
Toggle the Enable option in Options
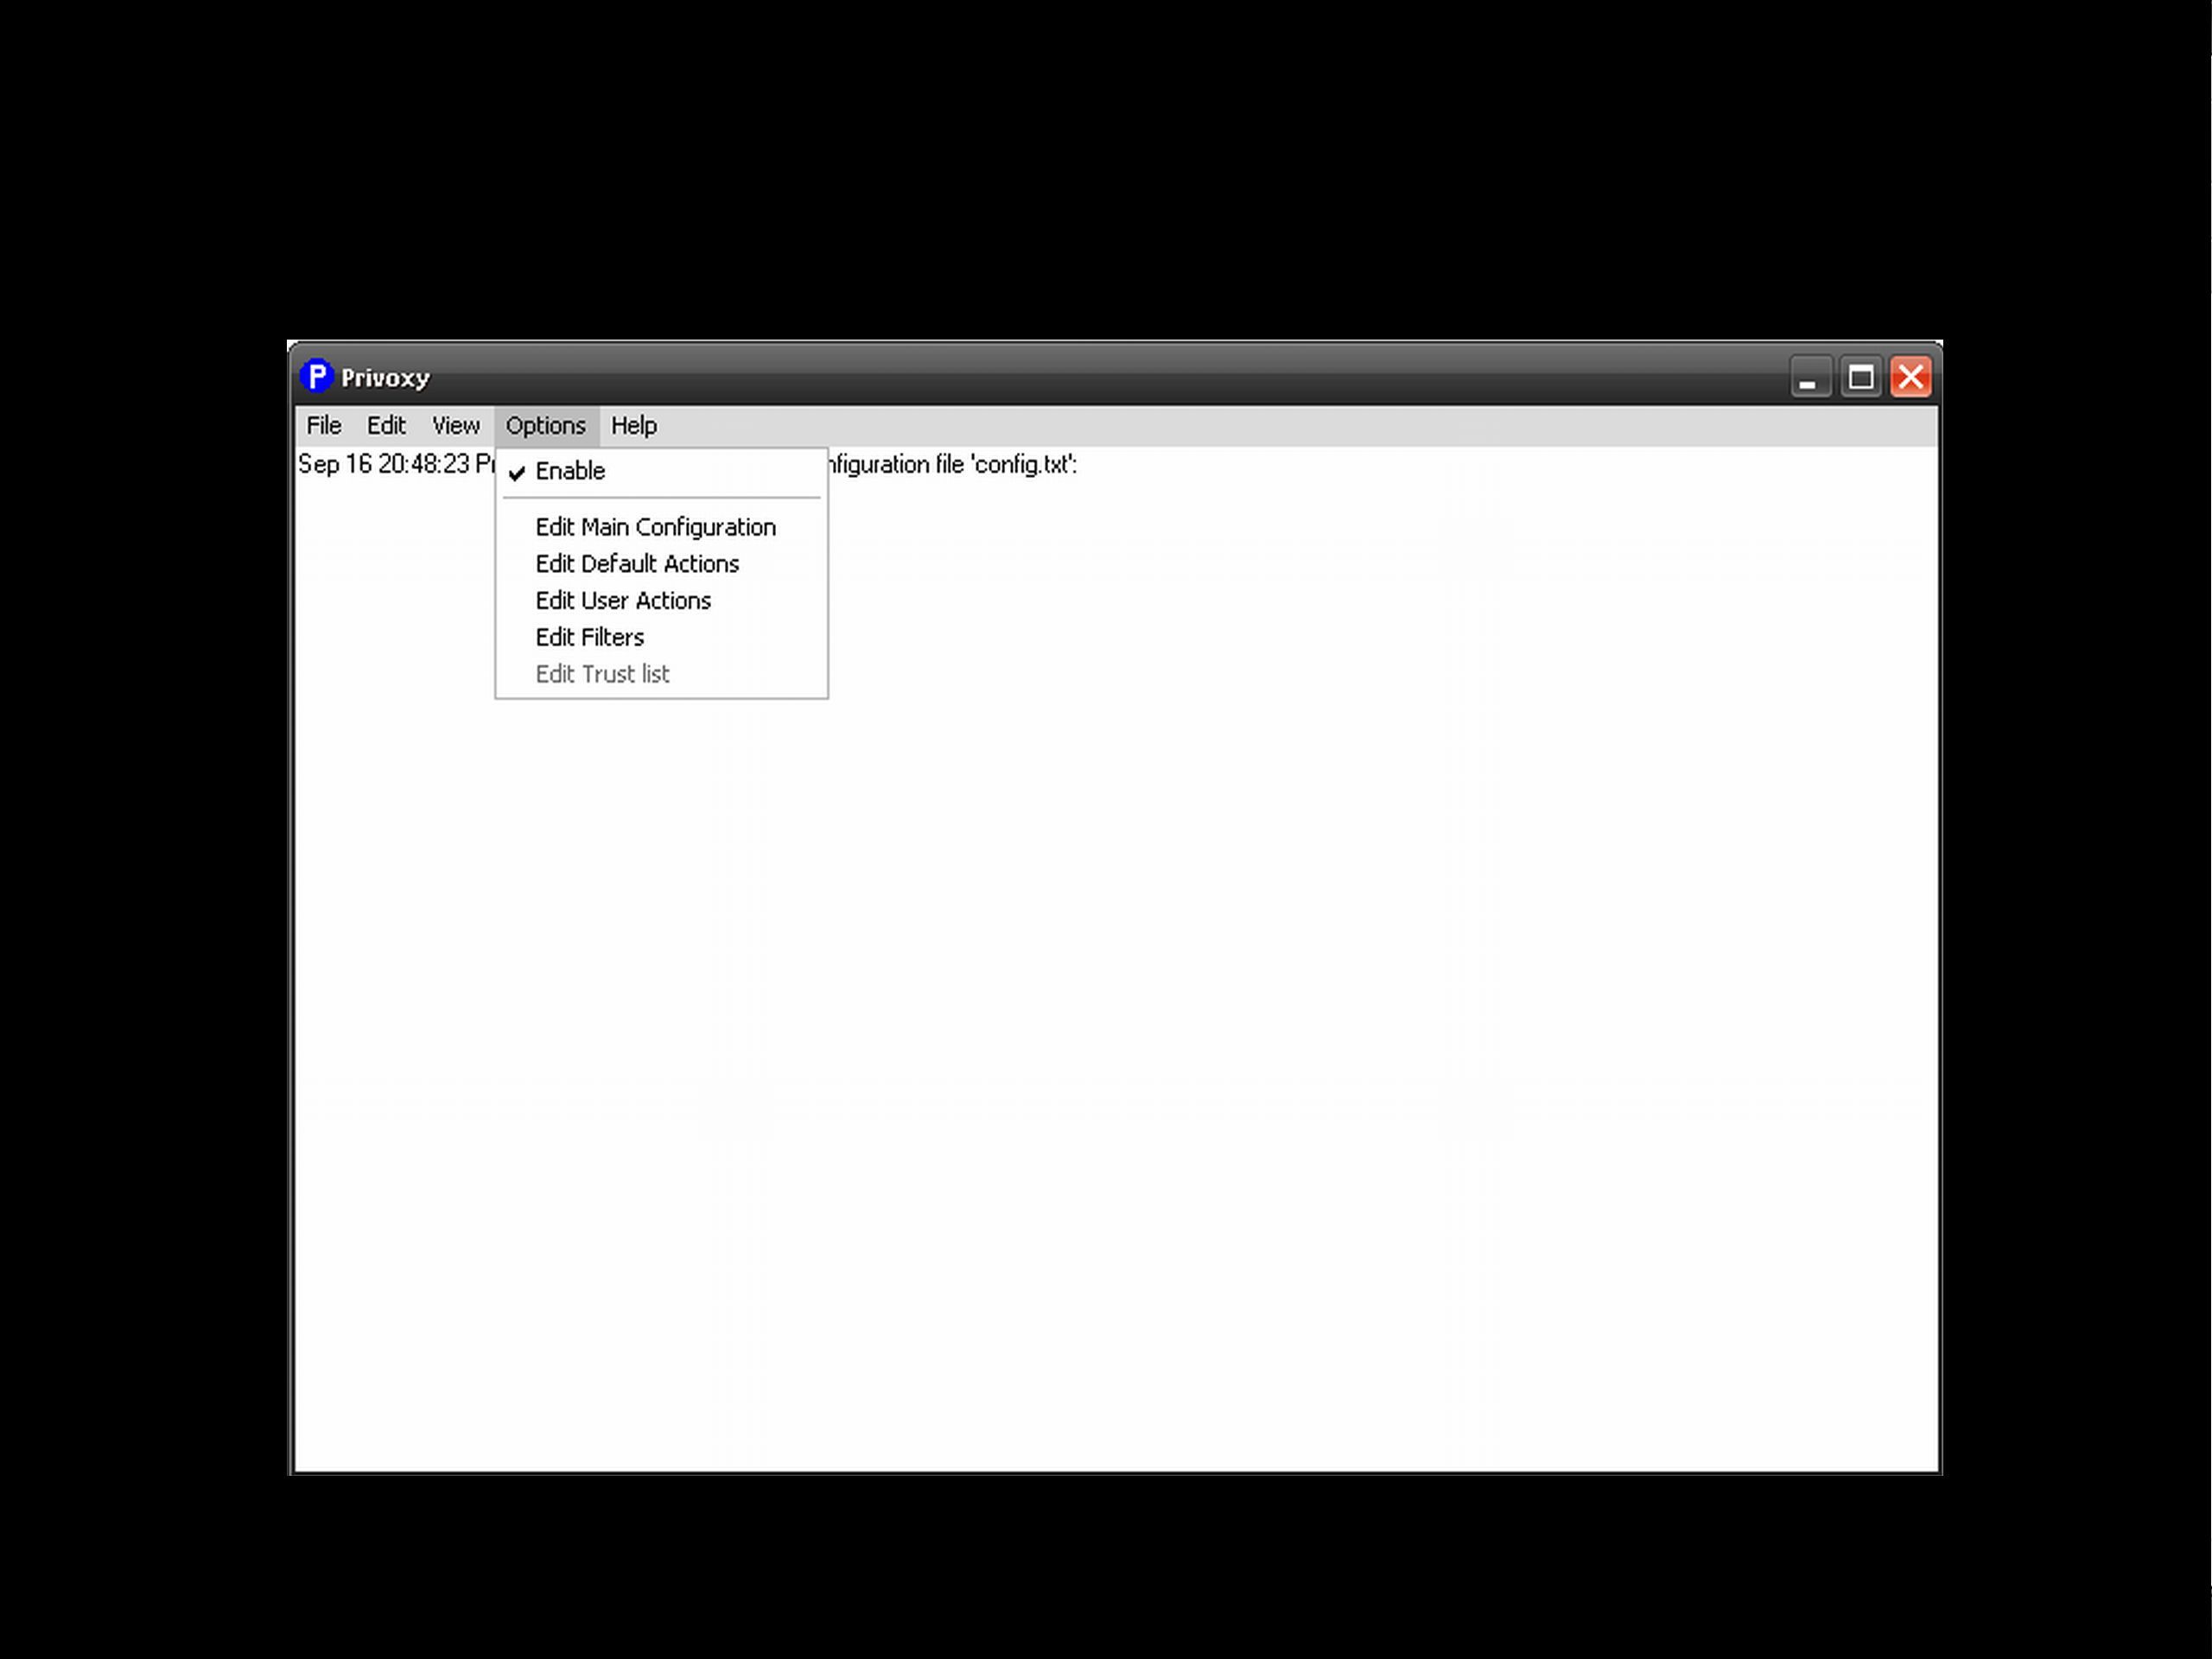(569, 469)
